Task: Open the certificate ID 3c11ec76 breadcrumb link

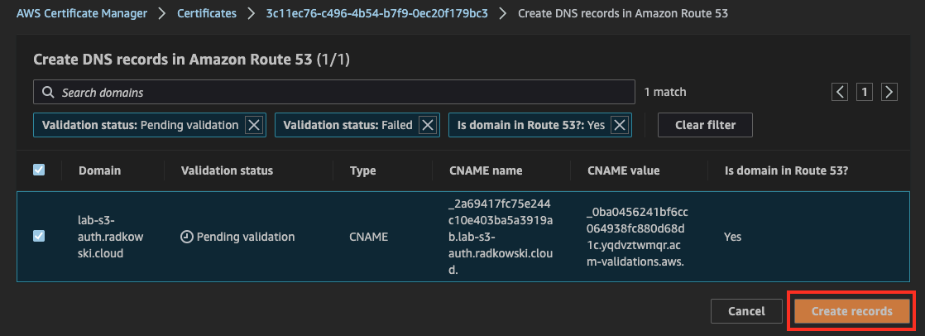Action: click(x=377, y=13)
